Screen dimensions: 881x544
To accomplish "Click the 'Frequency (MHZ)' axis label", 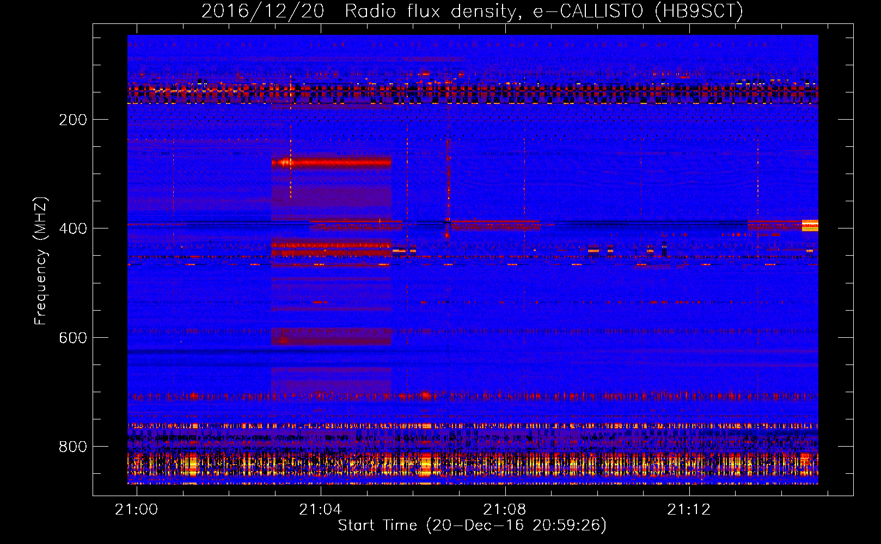I will pyautogui.click(x=41, y=261).
